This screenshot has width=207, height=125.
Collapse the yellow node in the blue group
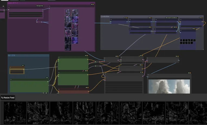(10, 67)
